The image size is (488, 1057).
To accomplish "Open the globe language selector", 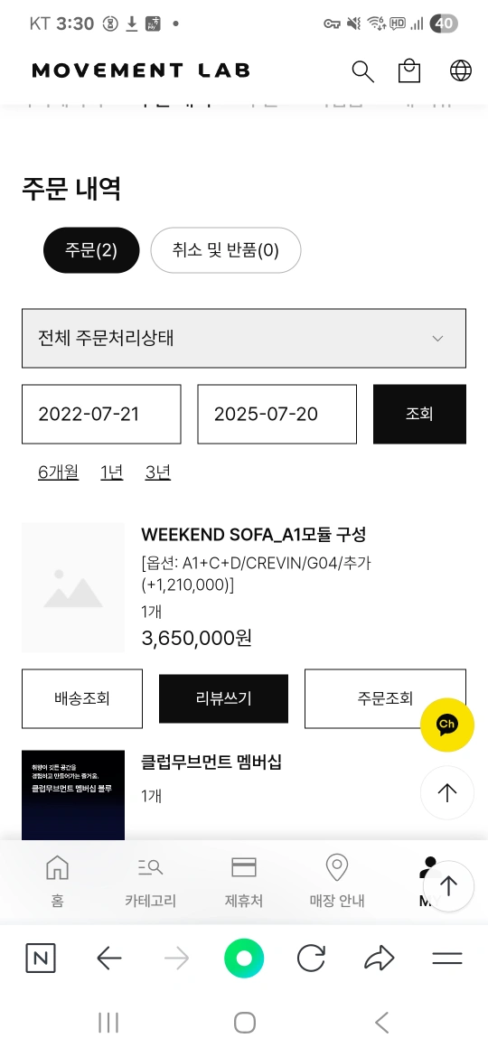I will [460, 70].
